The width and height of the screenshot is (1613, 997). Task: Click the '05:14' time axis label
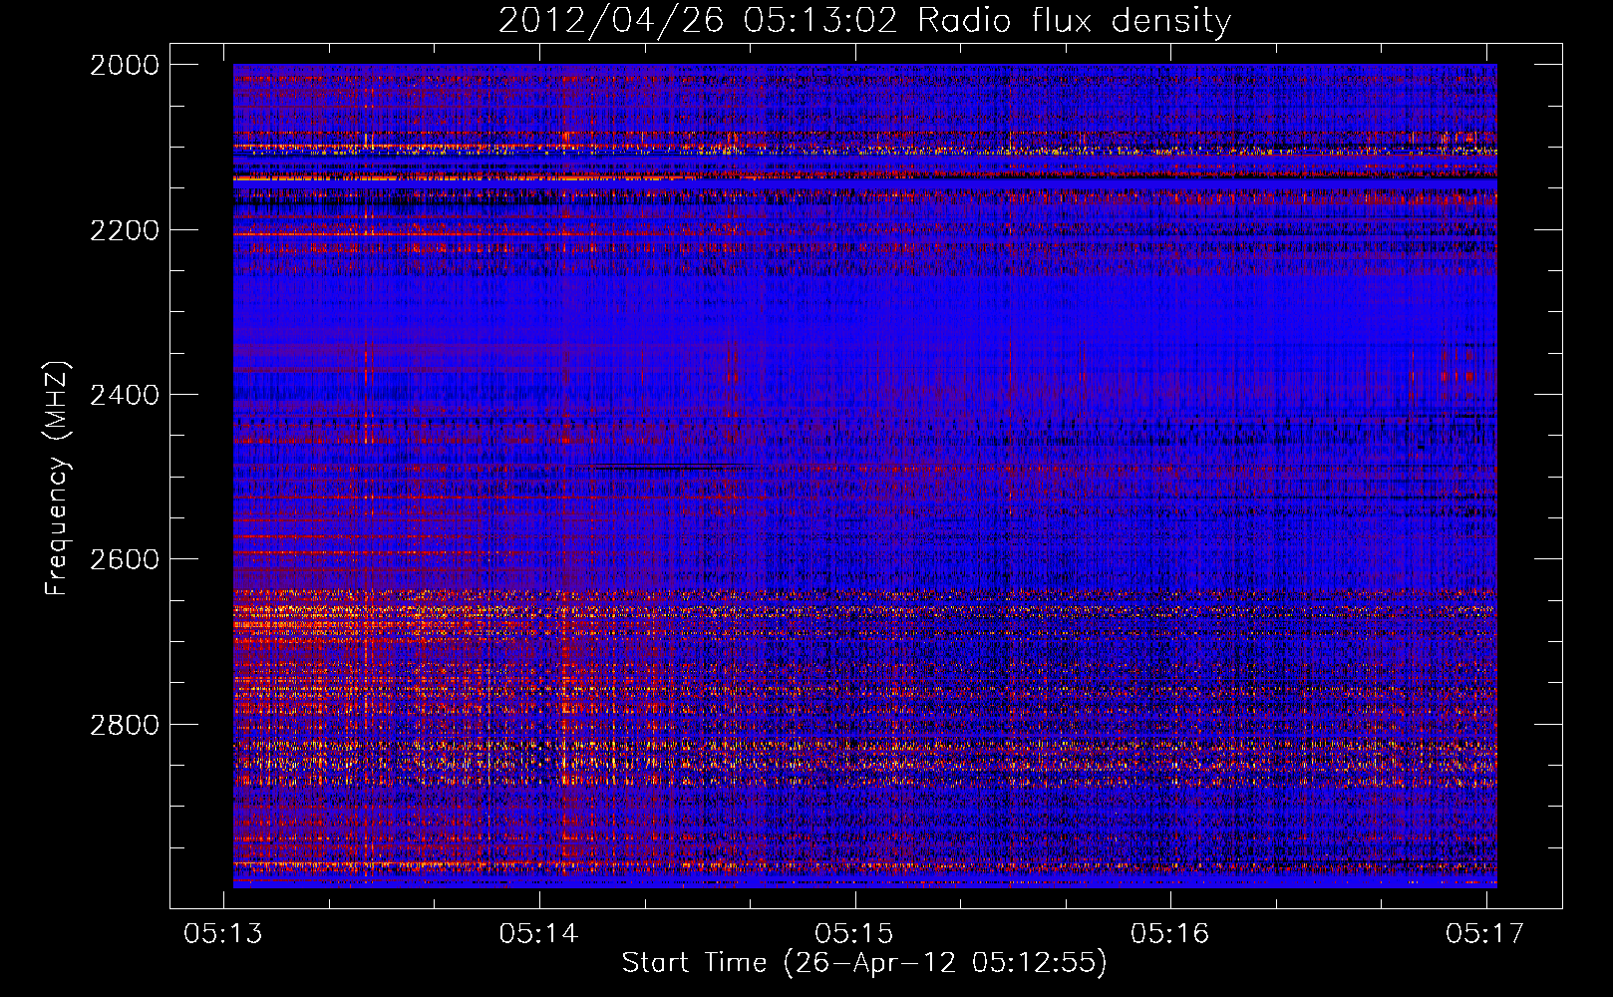tap(539, 933)
